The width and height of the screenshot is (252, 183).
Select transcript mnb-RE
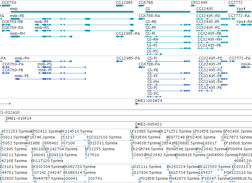pyautogui.click(x=72, y=19)
